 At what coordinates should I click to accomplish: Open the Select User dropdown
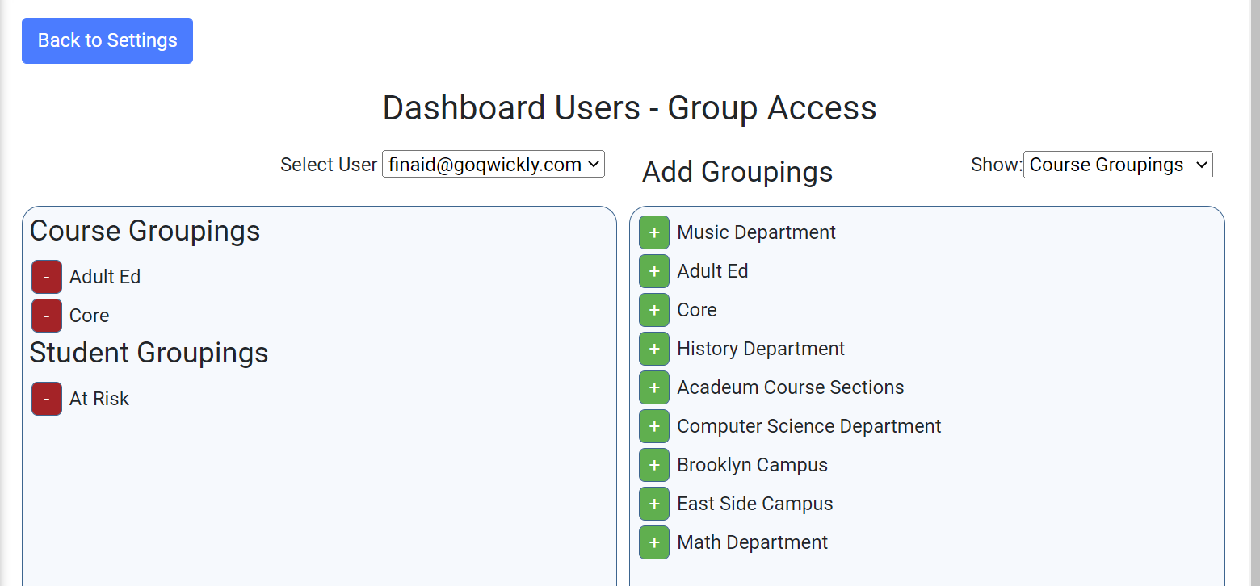[x=493, y=165]
